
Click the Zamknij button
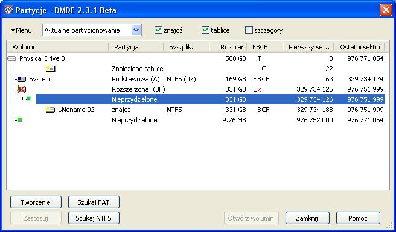[x=307, y=218]
